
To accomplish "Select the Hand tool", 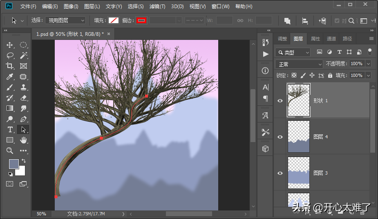I will (23, 140).
